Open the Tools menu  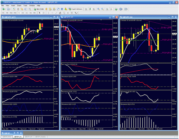coord(25,5)
